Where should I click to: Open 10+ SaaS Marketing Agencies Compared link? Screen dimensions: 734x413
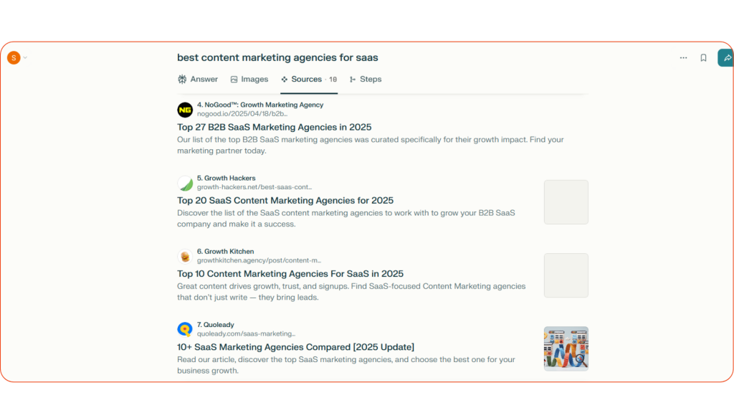(x=295, y=347)
